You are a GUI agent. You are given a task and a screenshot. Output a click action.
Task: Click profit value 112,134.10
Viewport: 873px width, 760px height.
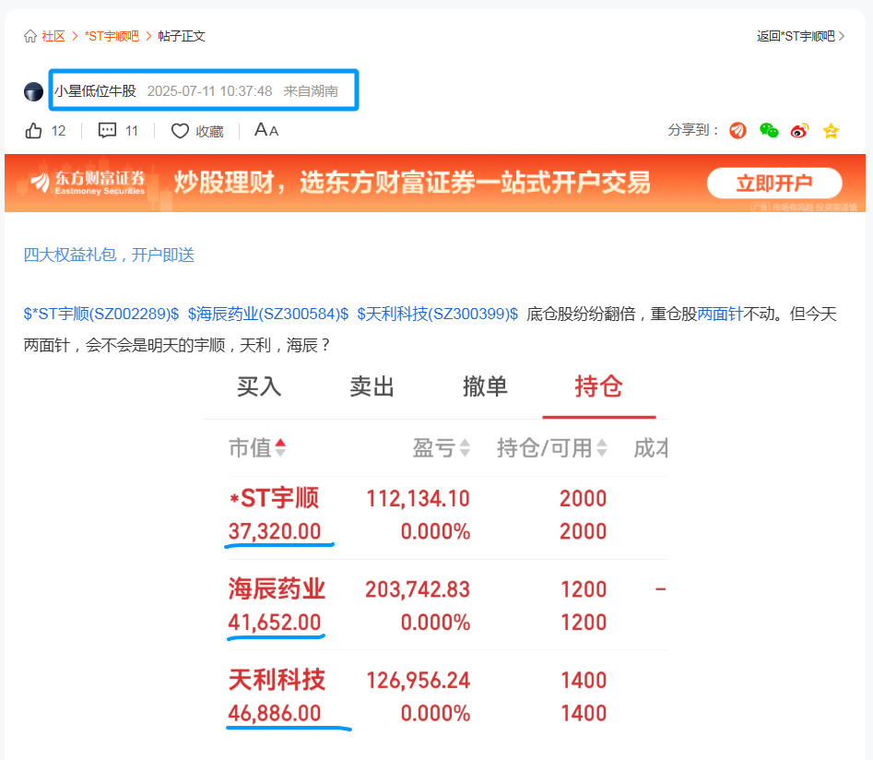point(419,498)
